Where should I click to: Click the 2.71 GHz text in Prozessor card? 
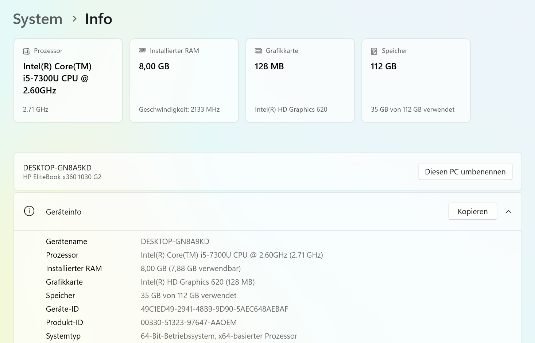(x=36, y=109)
